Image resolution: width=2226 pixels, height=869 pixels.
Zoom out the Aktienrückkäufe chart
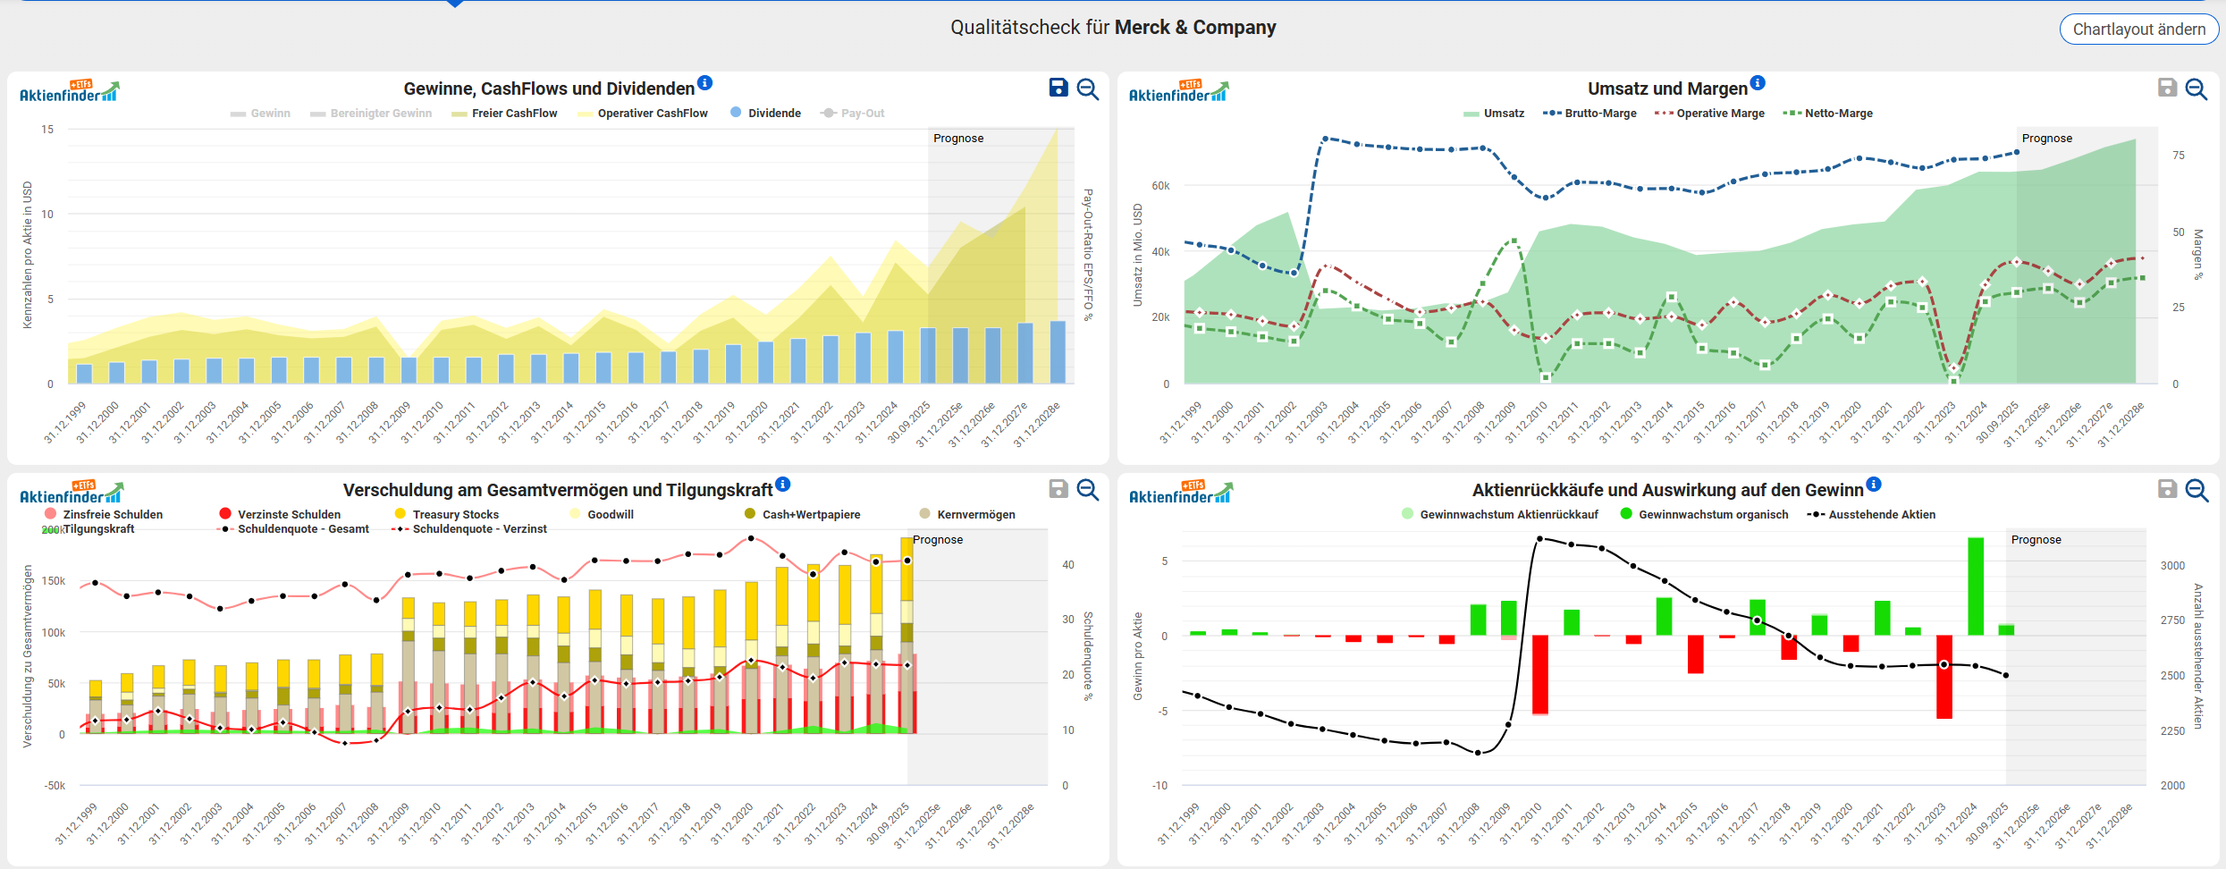tap(2196, 489)
